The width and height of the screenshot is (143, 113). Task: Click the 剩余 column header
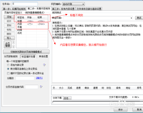click(x=88, y=88)
